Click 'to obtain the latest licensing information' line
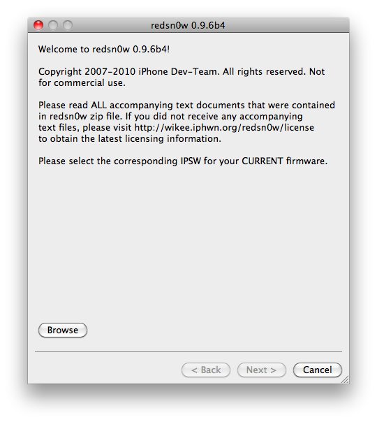This screenshot has height=422, width=377. (x=130, y=138)
